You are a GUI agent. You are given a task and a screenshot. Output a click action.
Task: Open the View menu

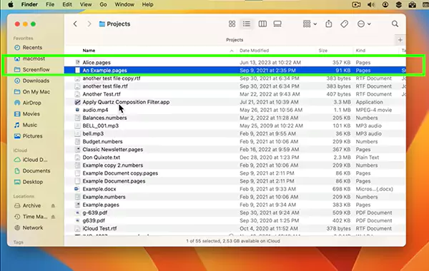click(86, 5)
